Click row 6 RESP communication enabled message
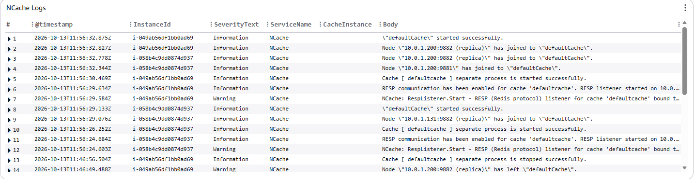The width and height of the screenshot is (694, 179). [531, 89]
